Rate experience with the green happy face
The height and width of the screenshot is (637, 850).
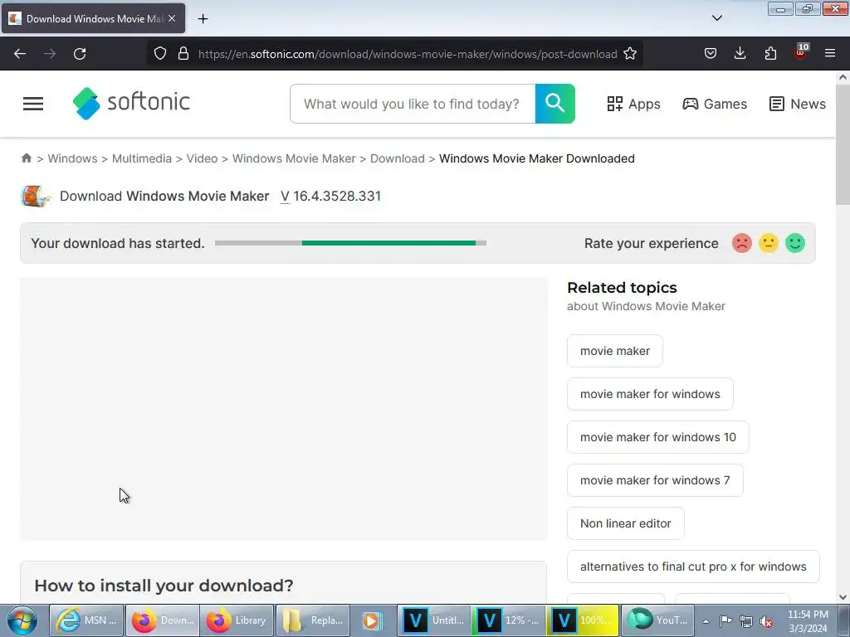pos(795,243)
